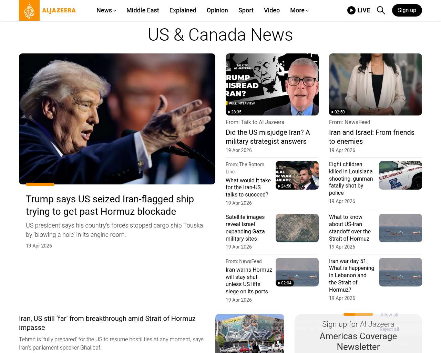Click the 'Americas Coverage Newsletter' title
441x353 pixels.
point(358,341)
